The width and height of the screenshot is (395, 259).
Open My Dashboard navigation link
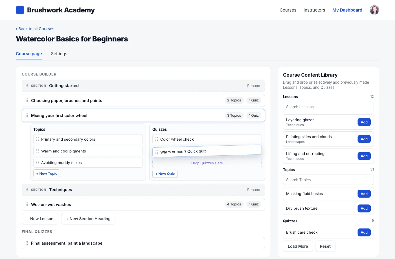tap(347, 10)
